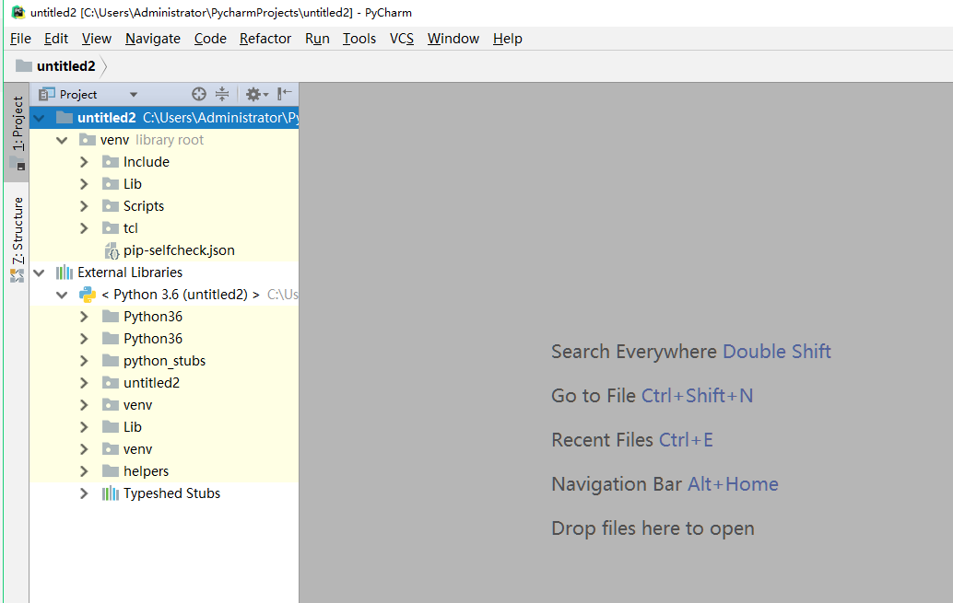Click 'Drop files here to open' text
The height and width of the screenshot is (603, 953).
[x=653, y=528]
